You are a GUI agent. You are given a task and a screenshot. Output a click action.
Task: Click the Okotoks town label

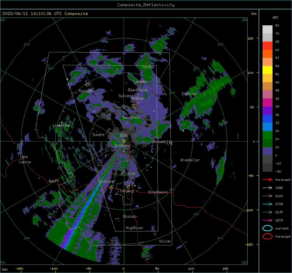(130, 217)
